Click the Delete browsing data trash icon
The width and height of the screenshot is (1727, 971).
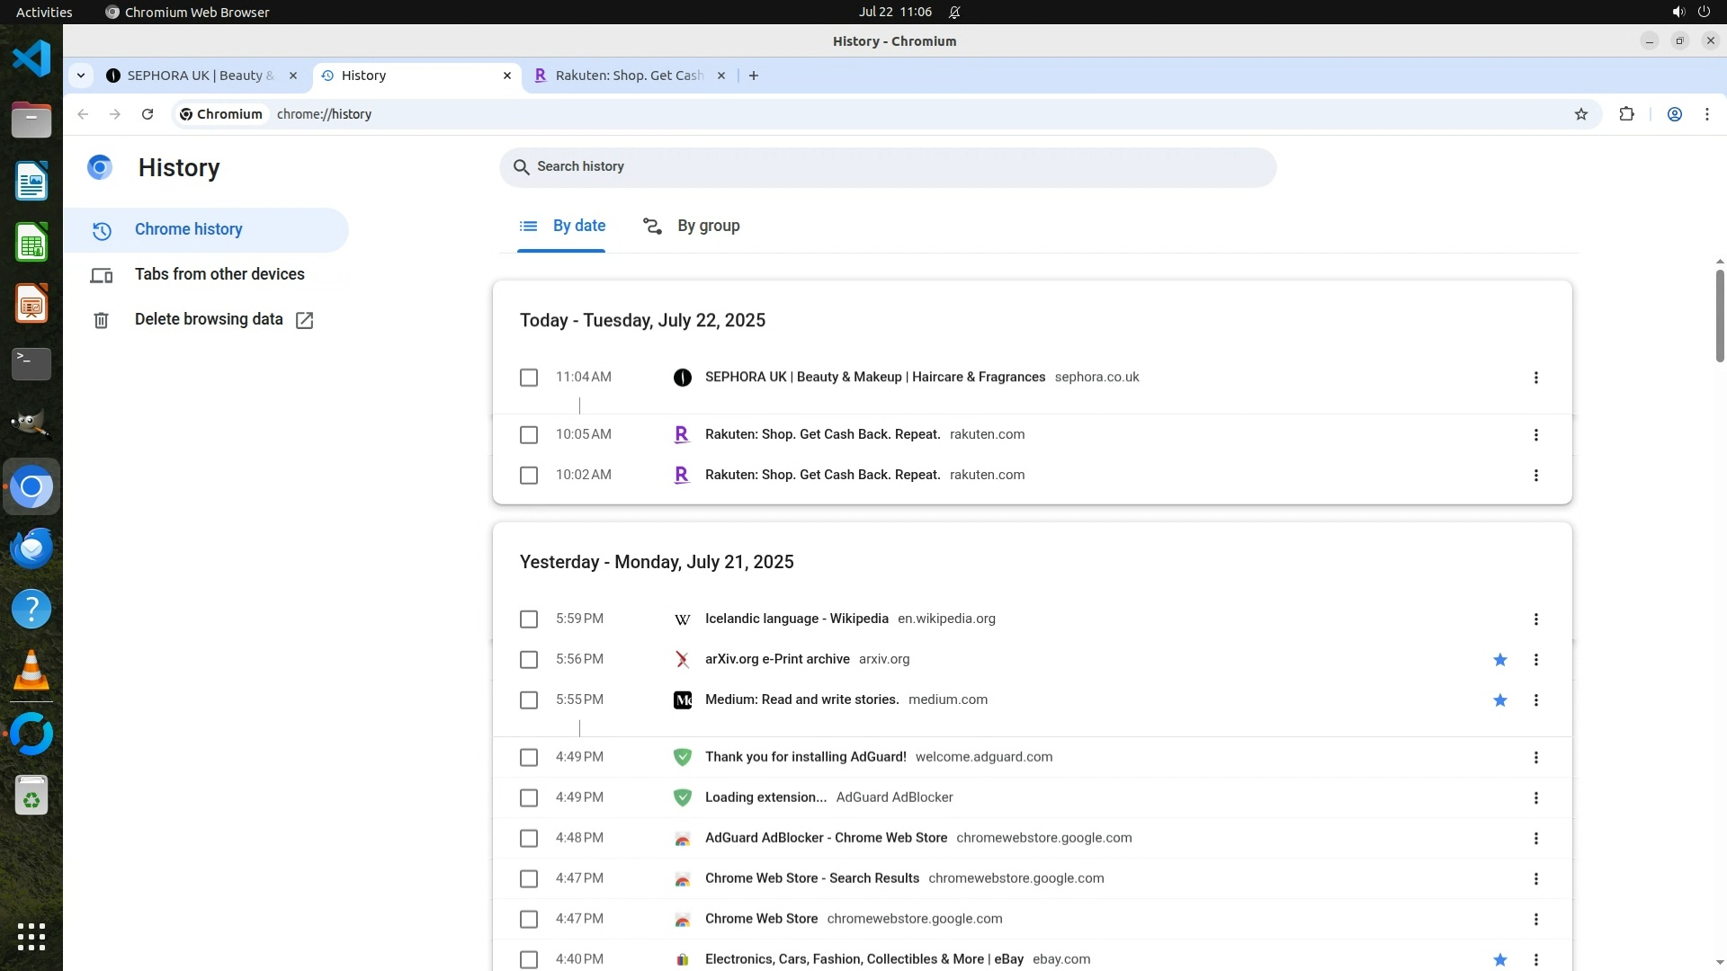[x=101, y=320]
